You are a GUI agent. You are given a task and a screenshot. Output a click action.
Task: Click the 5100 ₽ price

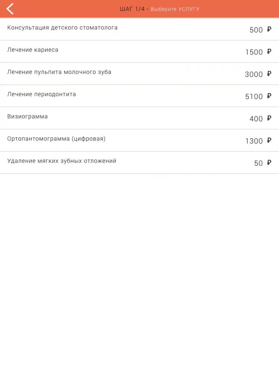click(x=258, y=96)
